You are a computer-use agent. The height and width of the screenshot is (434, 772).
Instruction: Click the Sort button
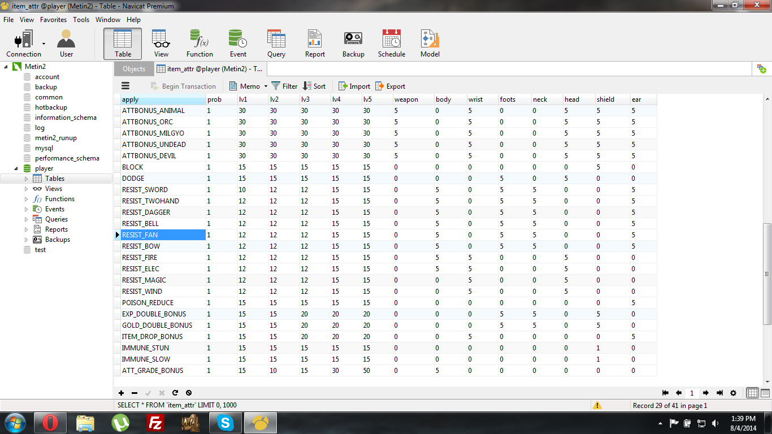point(314,86)
